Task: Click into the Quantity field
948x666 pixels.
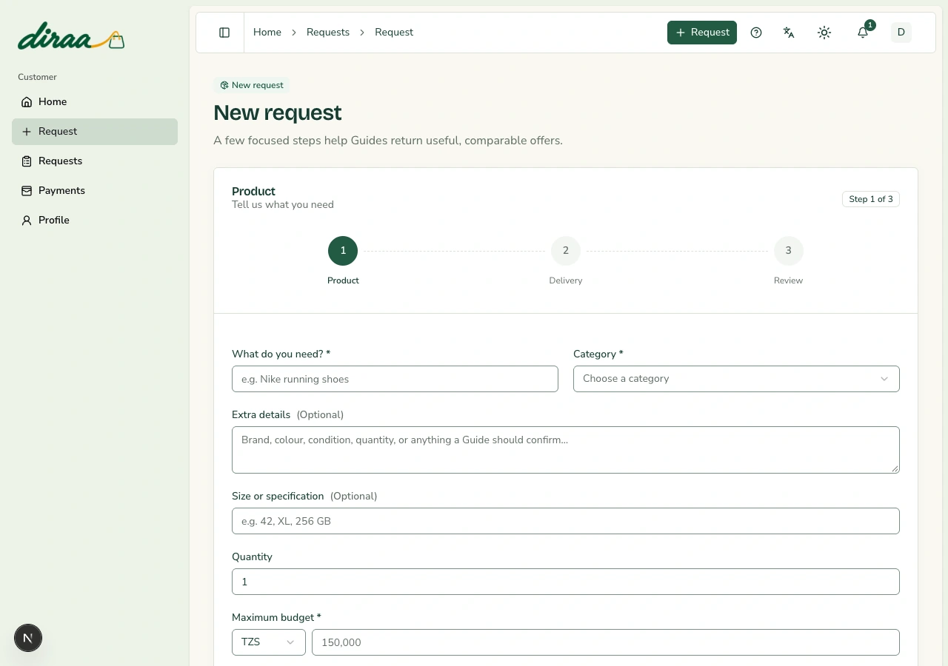Action: coord(566,582)
